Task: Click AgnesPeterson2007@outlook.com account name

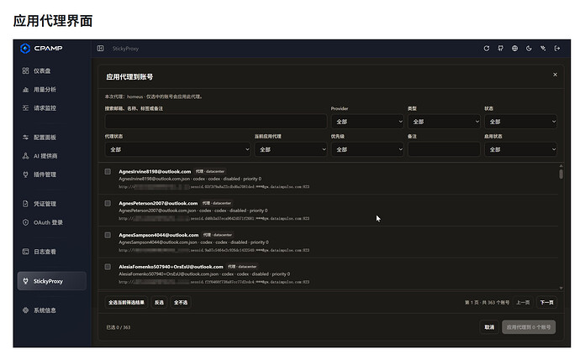Action: [x=158, y=203]
